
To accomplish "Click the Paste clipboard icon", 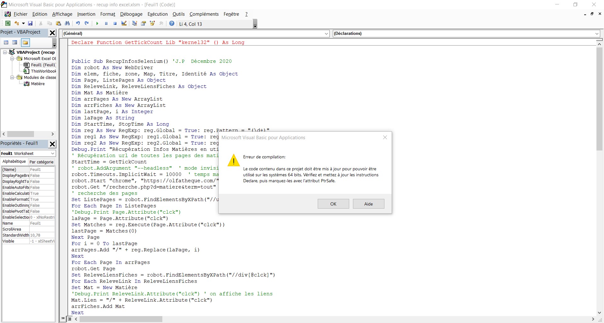I will click(x=58, y=24).
